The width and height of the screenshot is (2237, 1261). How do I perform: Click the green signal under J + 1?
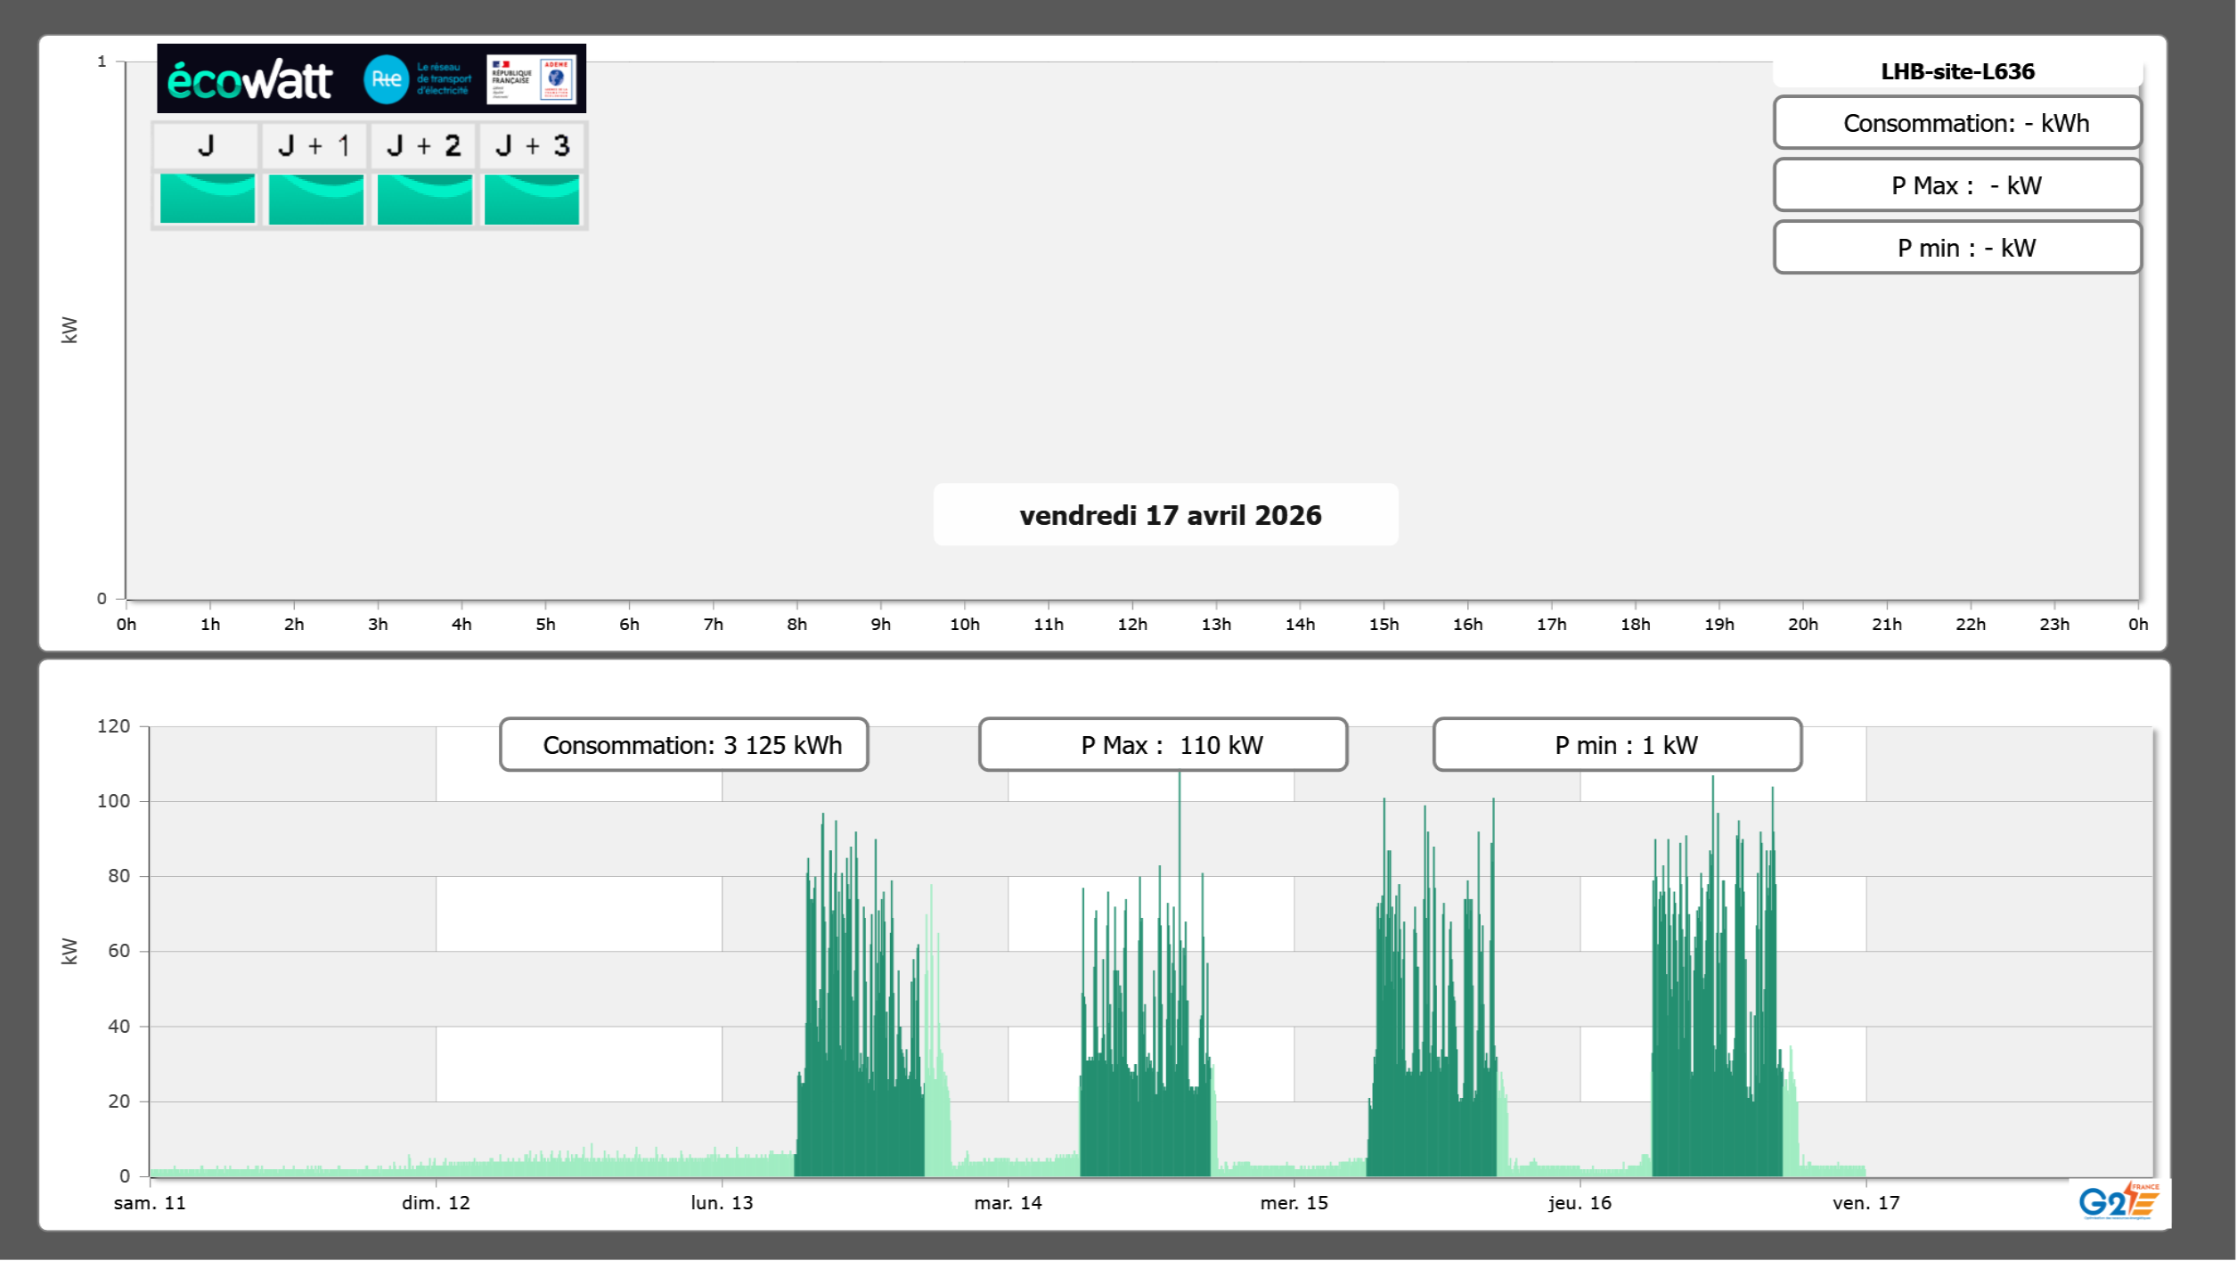pos(315,199)
